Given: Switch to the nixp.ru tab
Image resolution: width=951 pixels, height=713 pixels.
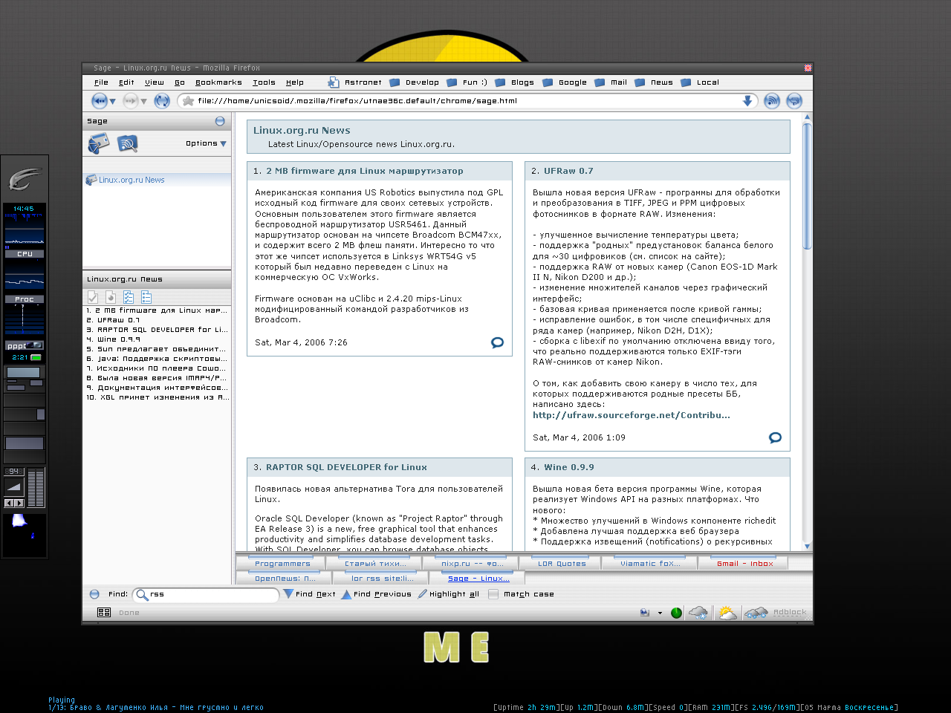Looking at the screenshot, I should [472, 564].
